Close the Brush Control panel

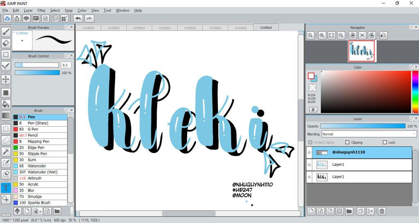pos(71,56)
